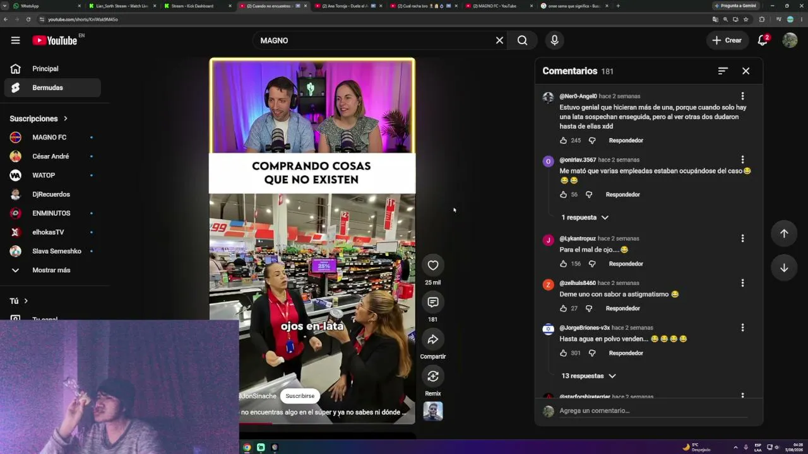Image resolution: width=808 pixels, height=454 pixels.
Task: Go to the previous Short with up arrow
Action: click(x=784, y=233)
